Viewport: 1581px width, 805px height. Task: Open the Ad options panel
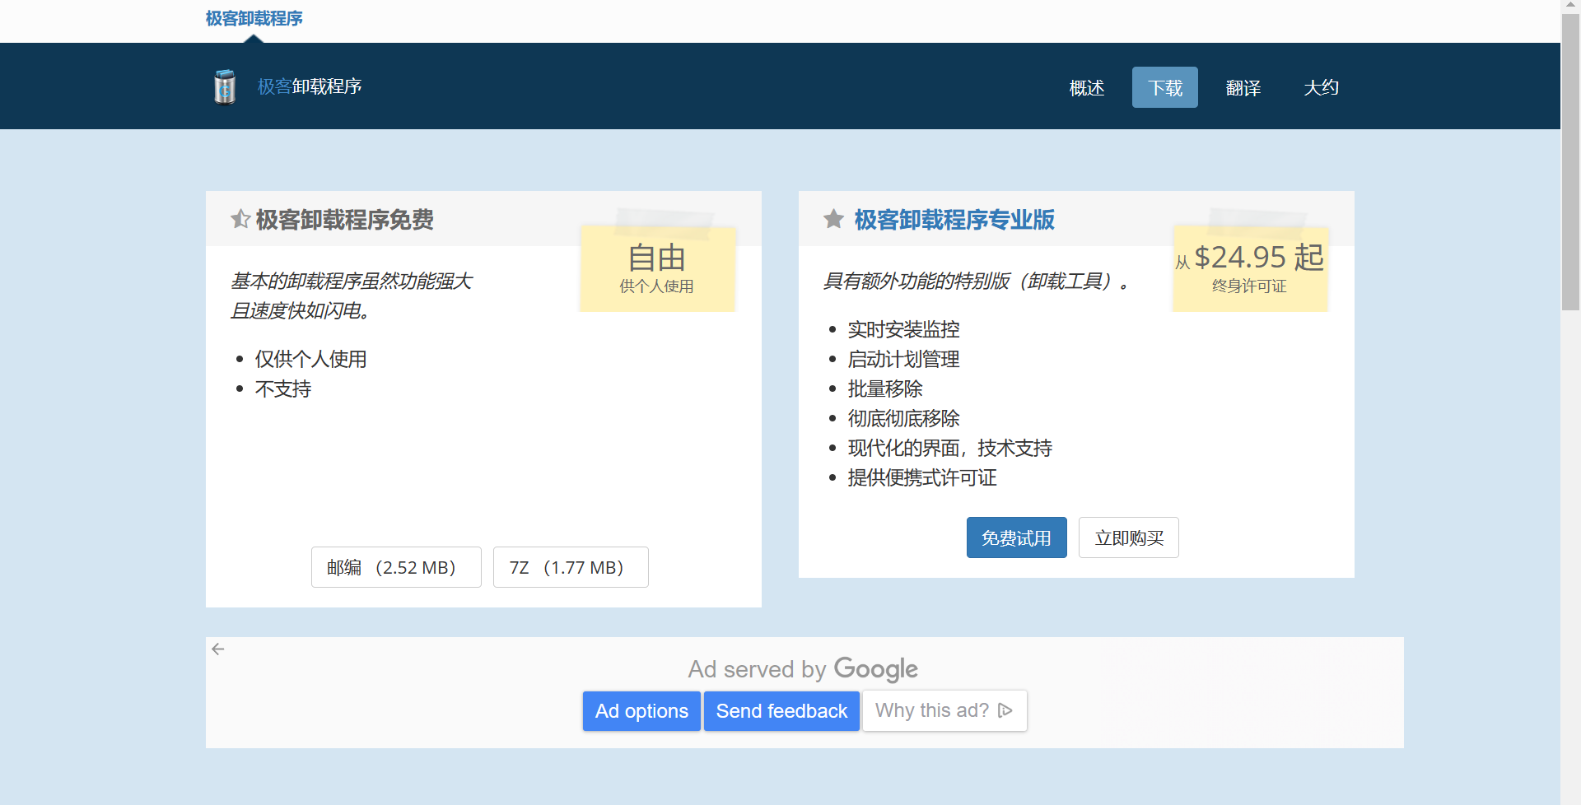coord(641,710)
